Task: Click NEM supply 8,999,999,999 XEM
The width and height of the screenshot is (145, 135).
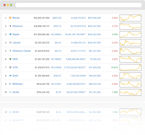Action: point(75,59)
